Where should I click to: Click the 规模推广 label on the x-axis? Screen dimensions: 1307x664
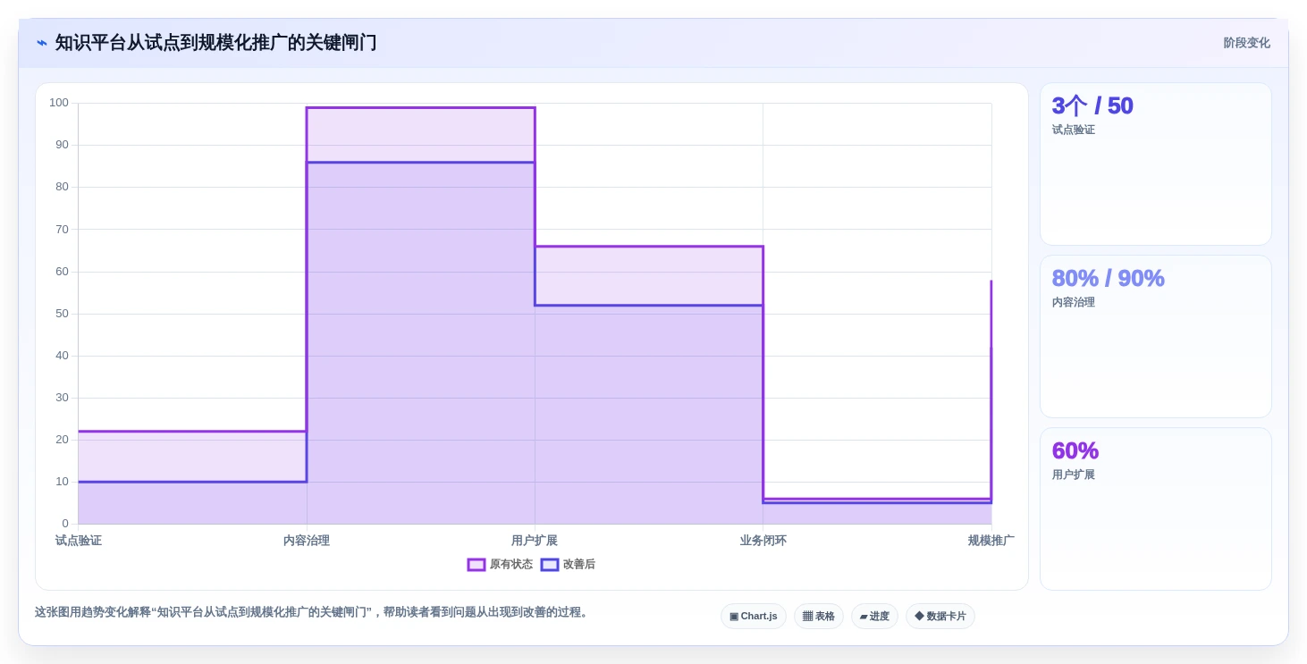tap(991, 541)
